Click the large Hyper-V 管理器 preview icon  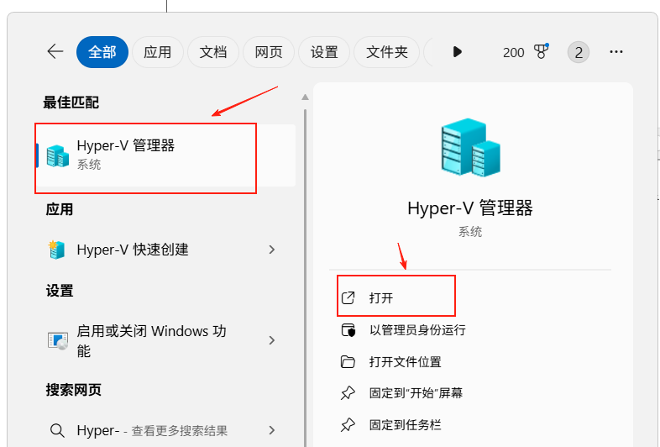470,147
